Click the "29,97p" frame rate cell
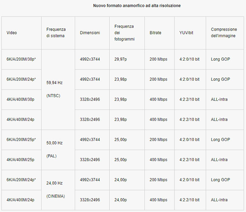Viewport: 246px width, 212px height. click(x=121, y=59)
